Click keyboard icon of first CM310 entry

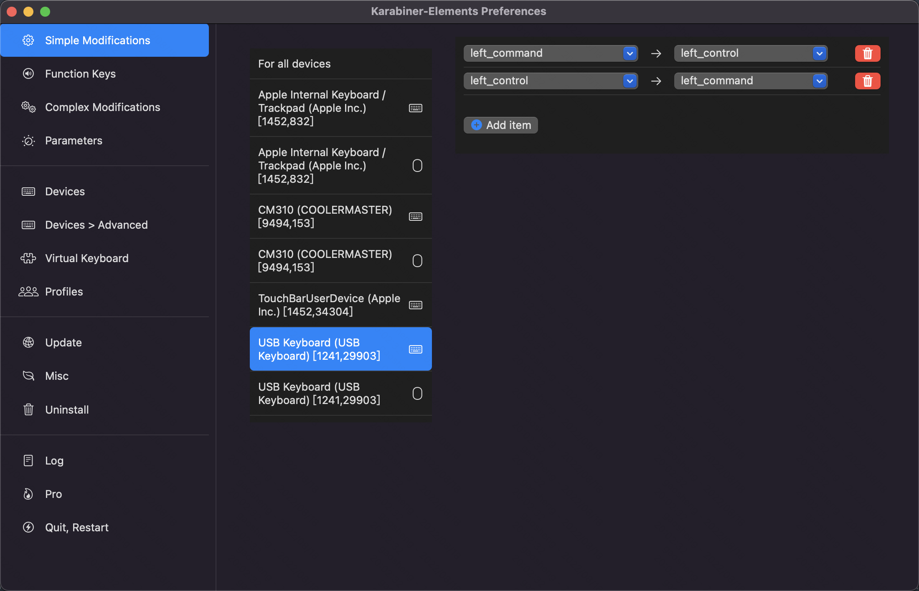pyautogui.click(x=416, y=217)
